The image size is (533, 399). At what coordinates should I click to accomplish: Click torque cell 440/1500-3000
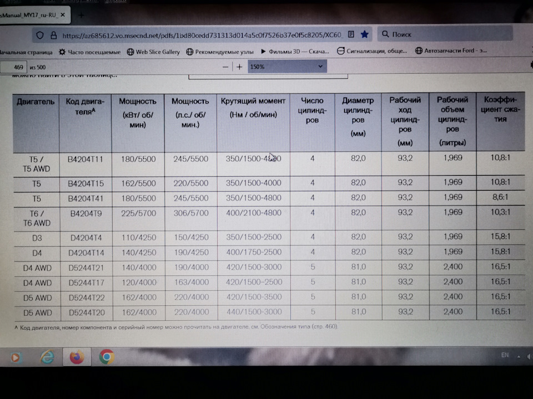254,312
